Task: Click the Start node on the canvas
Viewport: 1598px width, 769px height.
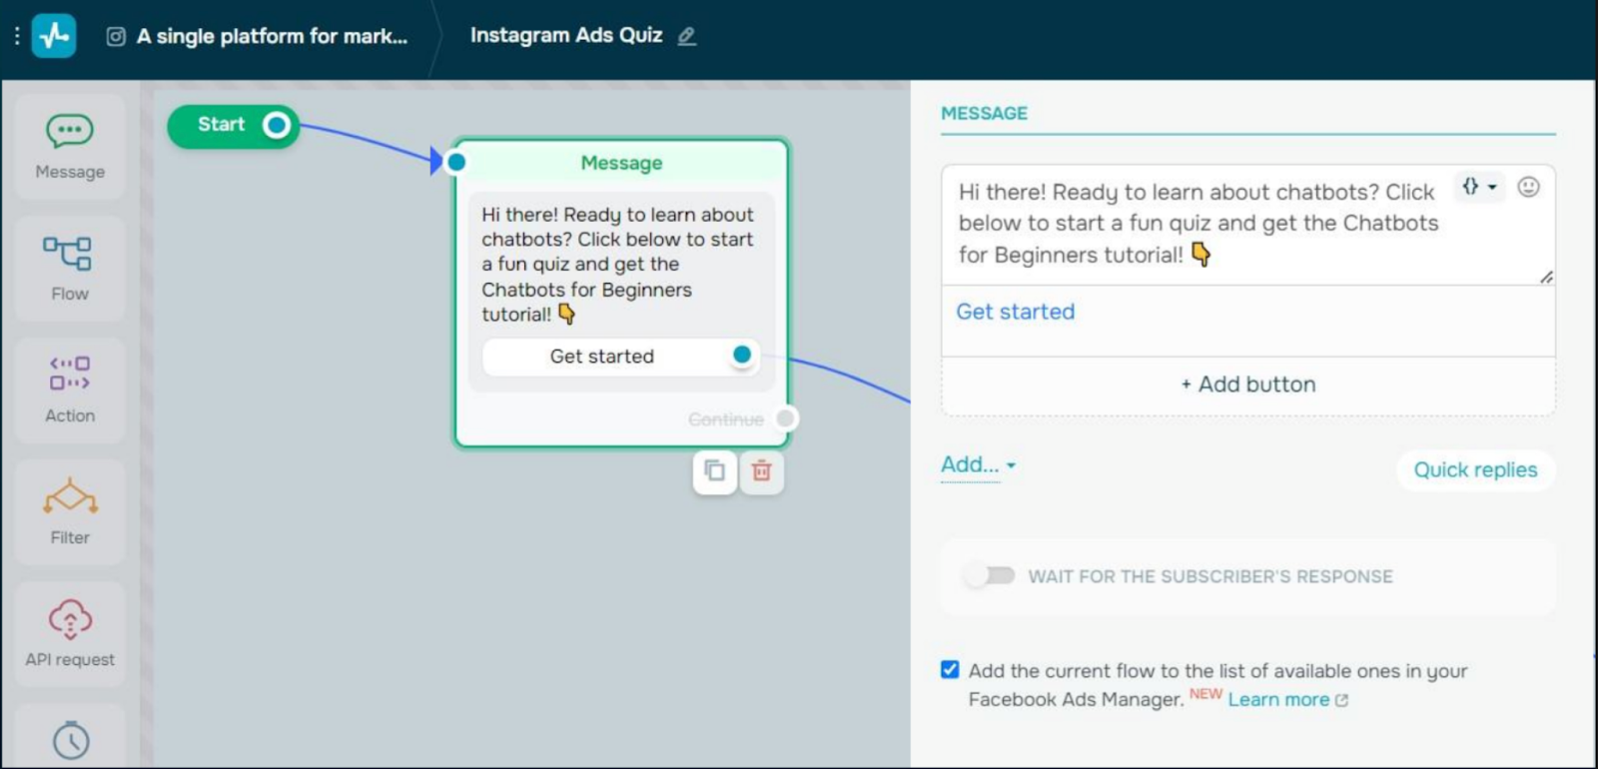Action: tap(234, 126)
